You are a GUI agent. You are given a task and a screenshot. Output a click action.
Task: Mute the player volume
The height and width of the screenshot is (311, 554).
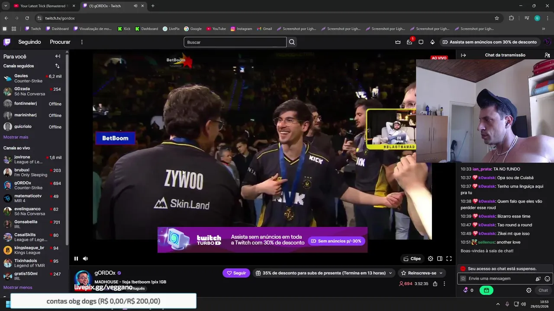click(85, 259)
